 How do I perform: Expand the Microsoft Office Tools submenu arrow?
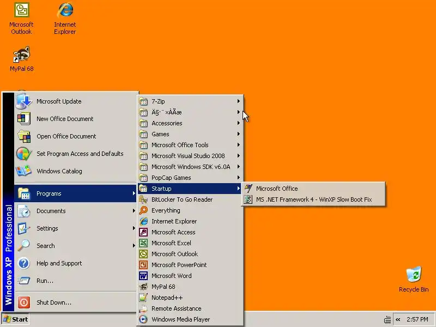[239, 145]
